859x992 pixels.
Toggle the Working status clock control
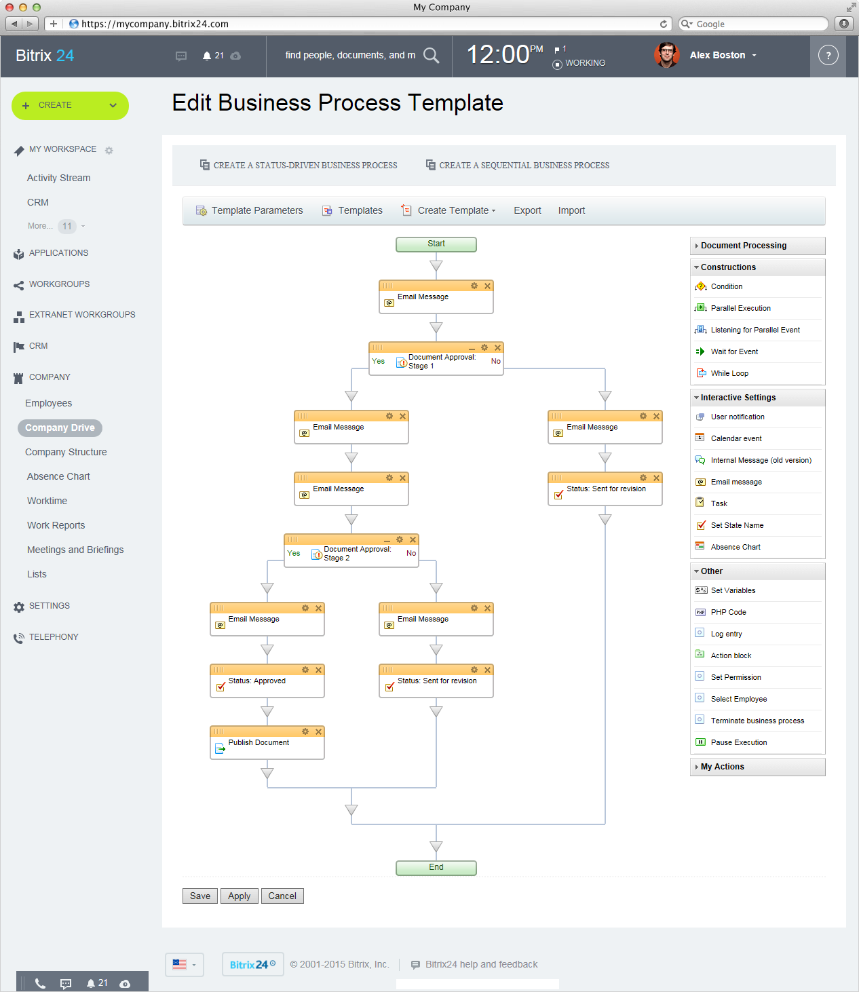click(x=558, y=64)
